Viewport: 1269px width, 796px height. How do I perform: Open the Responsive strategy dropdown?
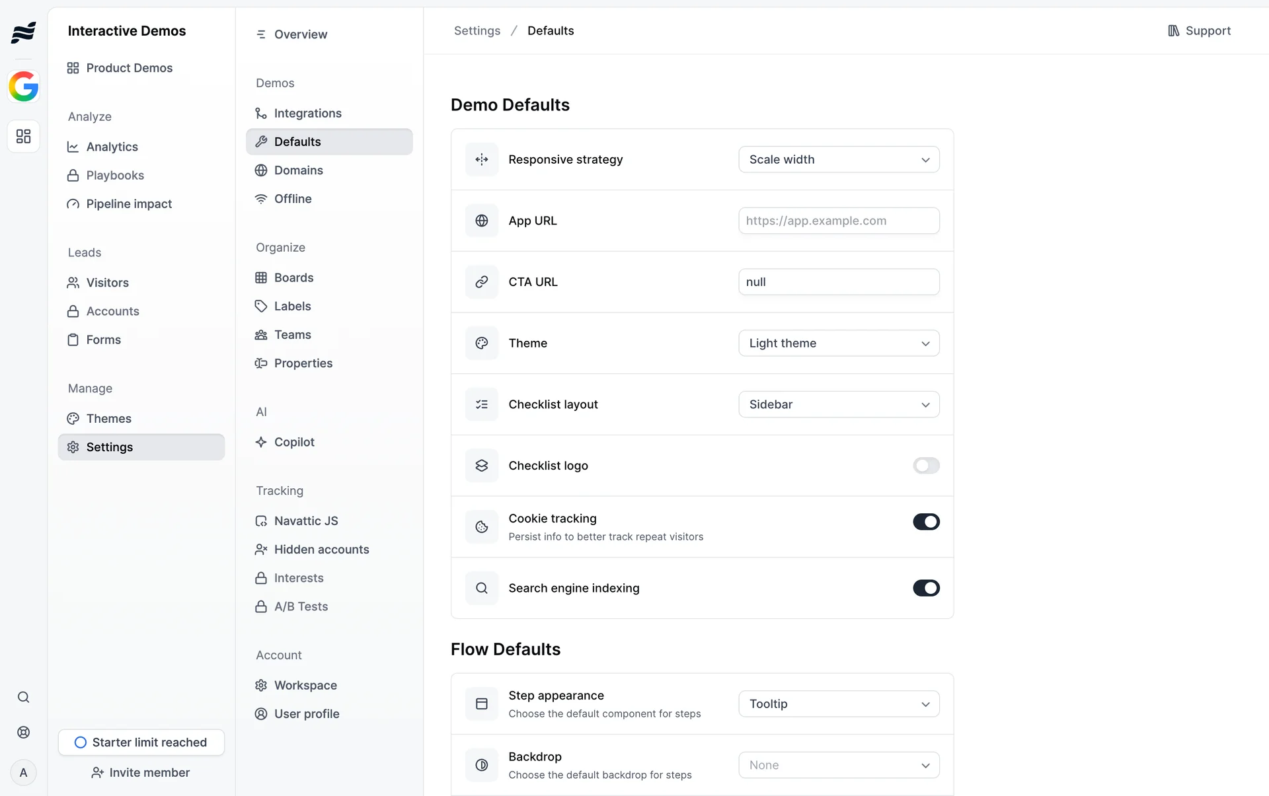(839, 160)
